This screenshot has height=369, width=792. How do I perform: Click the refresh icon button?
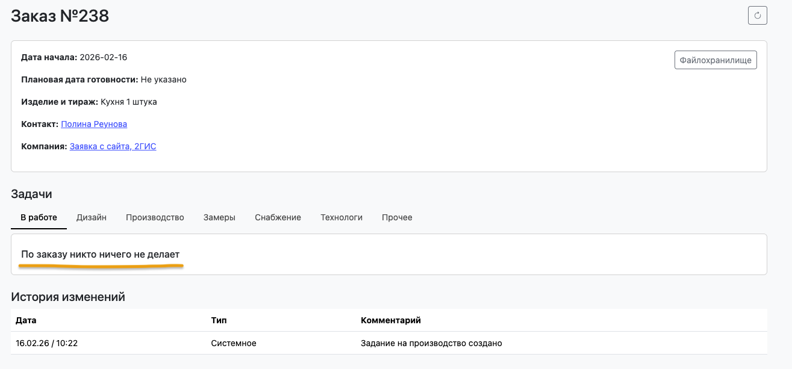[x=757, y=15]
